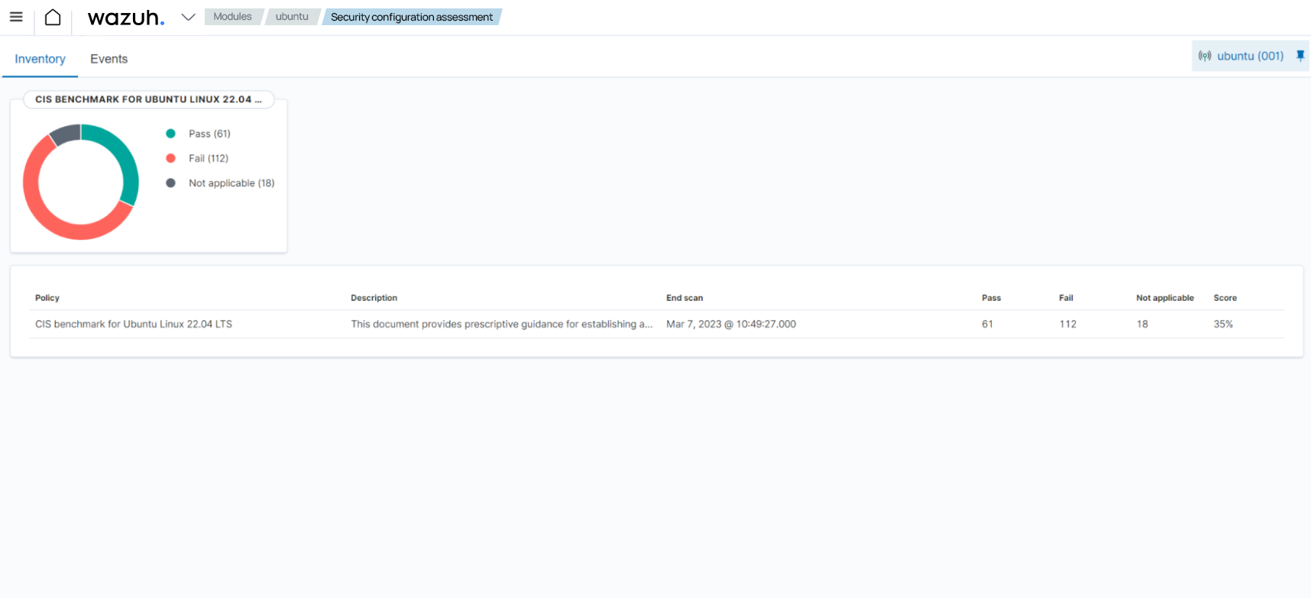Click the agent signal icon

click(x=1205, y=56)
